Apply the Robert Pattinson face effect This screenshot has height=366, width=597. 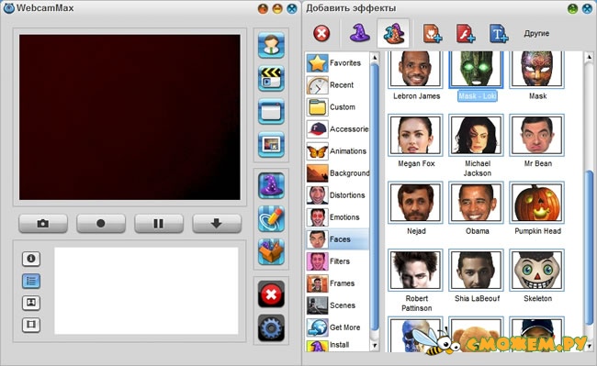pyautogui.click(x=416, y=271)
